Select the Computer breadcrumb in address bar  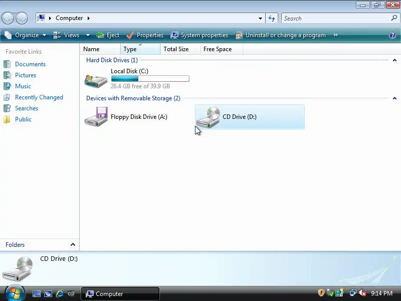pyautogui.click(x=69, y=18)
